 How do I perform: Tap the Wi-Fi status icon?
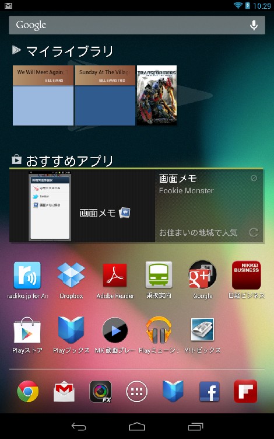pos(238,5)
